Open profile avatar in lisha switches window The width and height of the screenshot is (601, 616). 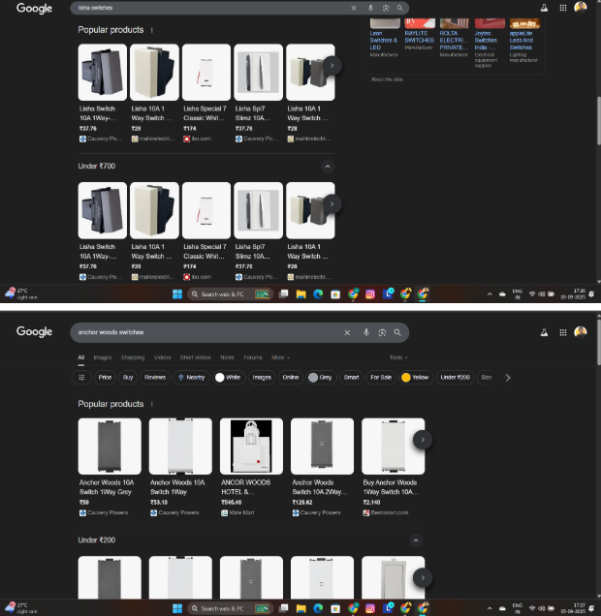tap(581, 7)
